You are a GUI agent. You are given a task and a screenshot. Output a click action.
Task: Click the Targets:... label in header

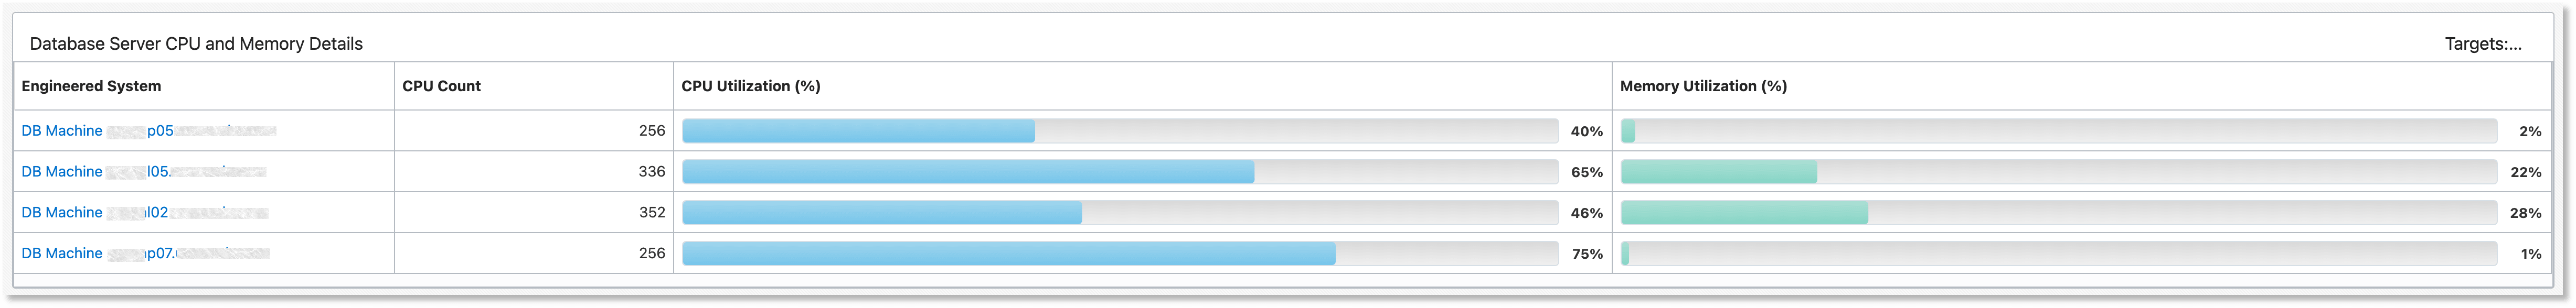pyautogui.click(x=2483, y=44)
